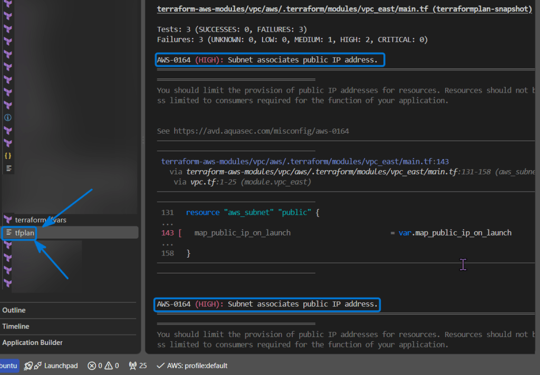Screen dimensions: 540x375
Task: Open forwarded ports indicator showing 25
Action: (138, 366)
